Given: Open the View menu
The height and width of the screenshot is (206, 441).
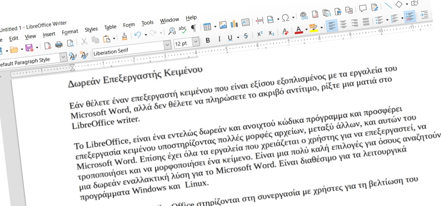Looking at the screenshot, I should pyautogui.click(x=30, y=36).
